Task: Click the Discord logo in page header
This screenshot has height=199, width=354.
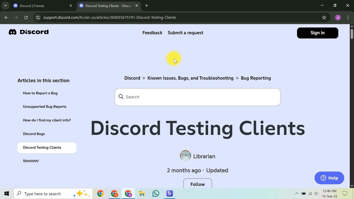Action: (x=28, y=32)
